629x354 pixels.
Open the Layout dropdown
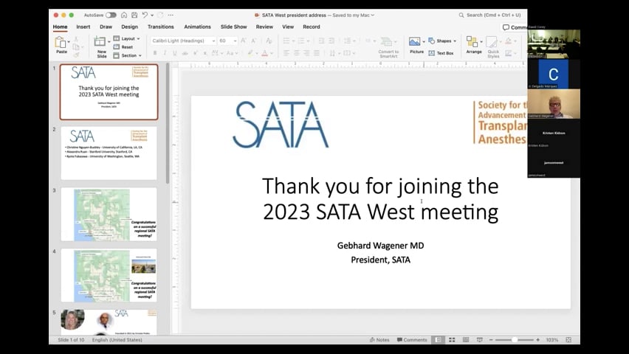(127, 38)
